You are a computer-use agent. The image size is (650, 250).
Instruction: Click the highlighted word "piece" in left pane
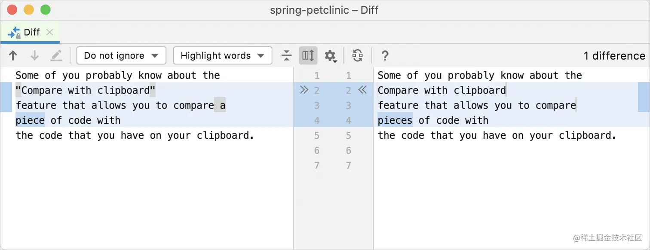pos(30,120)
